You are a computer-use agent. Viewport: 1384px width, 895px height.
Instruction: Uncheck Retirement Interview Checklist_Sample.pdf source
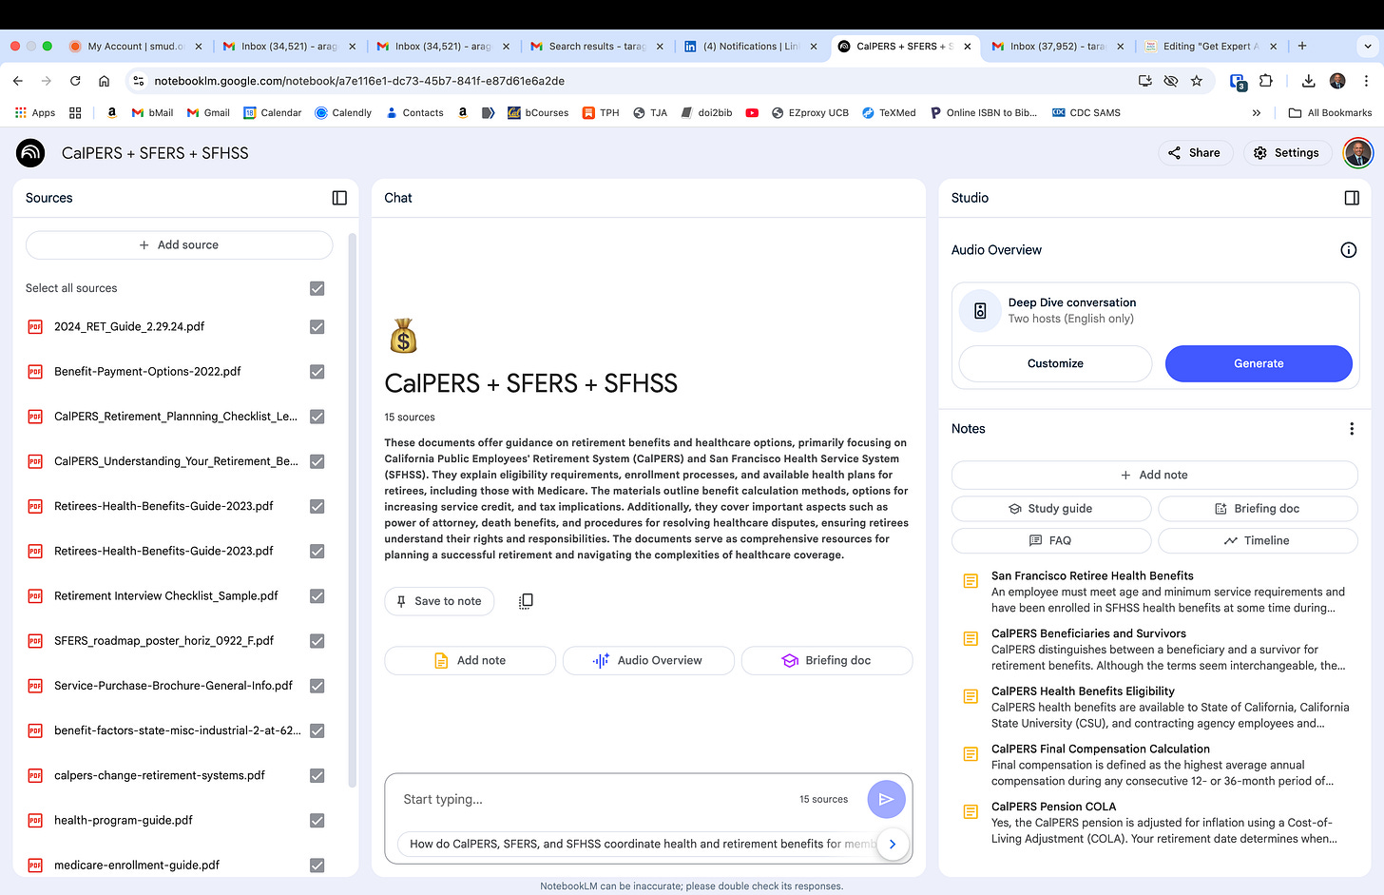317,596
